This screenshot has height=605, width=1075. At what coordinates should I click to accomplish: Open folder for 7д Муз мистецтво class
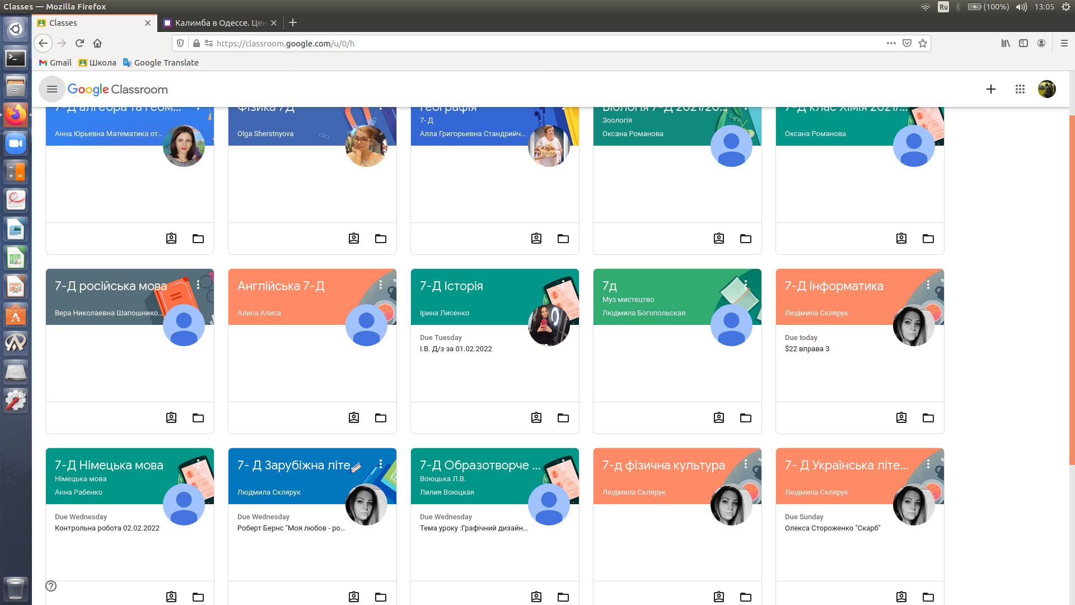tap(746, 418)
